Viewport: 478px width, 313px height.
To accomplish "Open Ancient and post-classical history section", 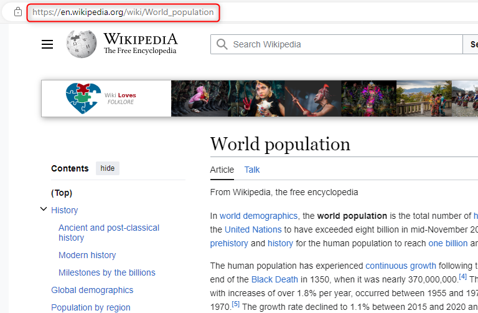I will 109,233.
